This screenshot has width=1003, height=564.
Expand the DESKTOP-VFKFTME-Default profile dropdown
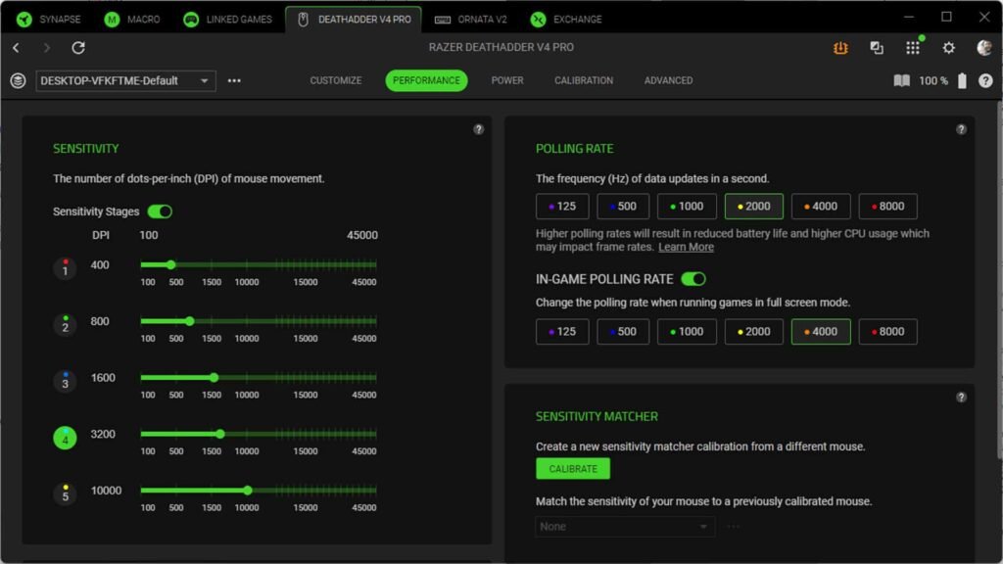tap(125, 80)
